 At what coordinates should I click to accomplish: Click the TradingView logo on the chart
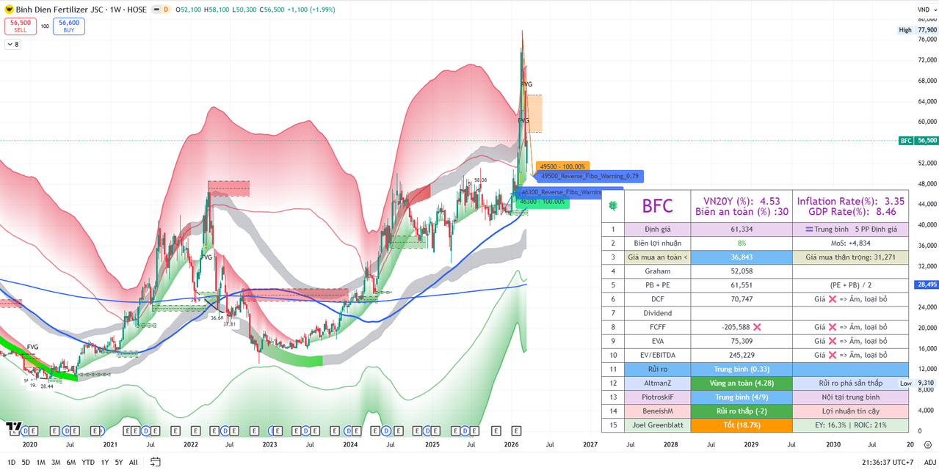coord(13,426)
